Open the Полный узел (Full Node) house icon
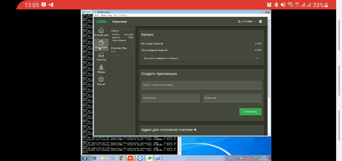This screenshot has height=161, width=342. point(101,30)
